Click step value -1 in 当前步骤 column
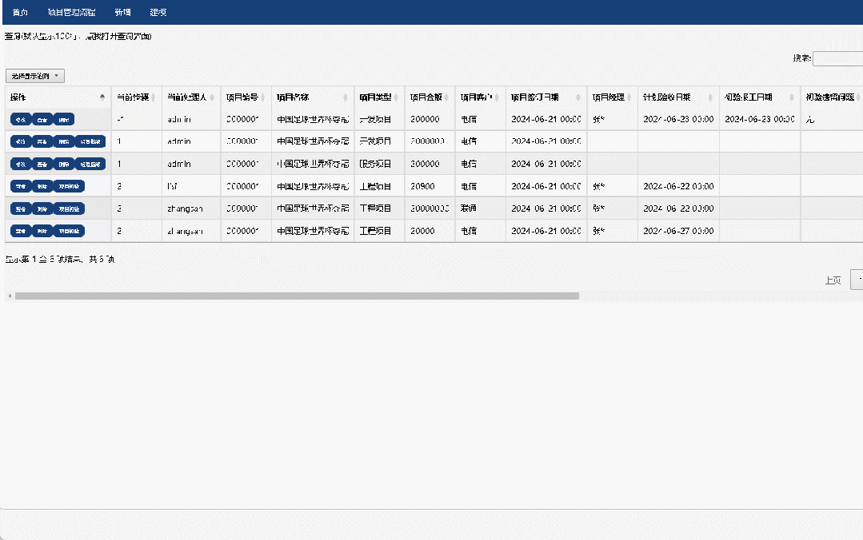 point(120,119)
